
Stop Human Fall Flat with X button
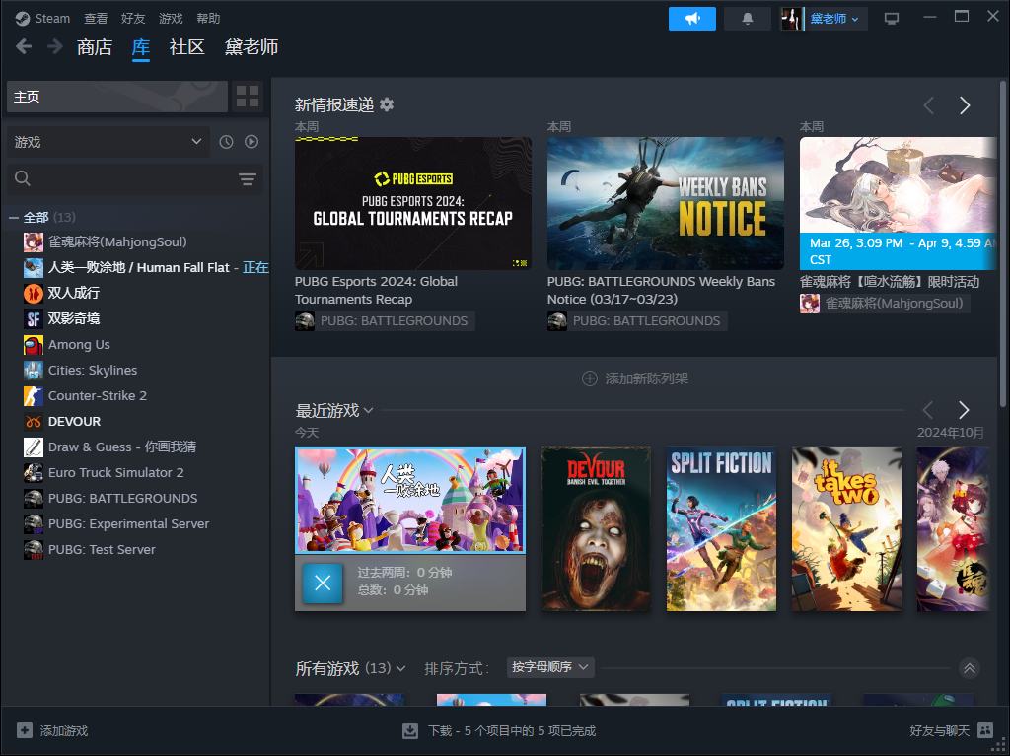click(323, 583)
